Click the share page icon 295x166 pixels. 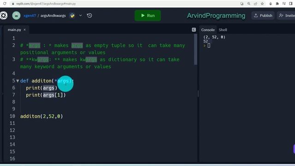255,4
